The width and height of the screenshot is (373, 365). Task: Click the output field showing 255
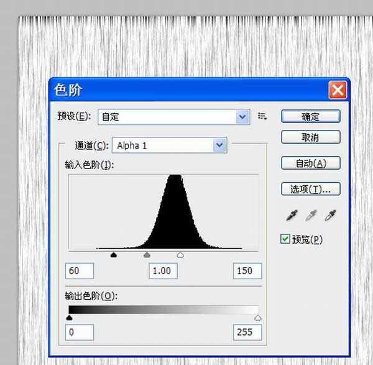pyautogui.click(x=247, y=332)
